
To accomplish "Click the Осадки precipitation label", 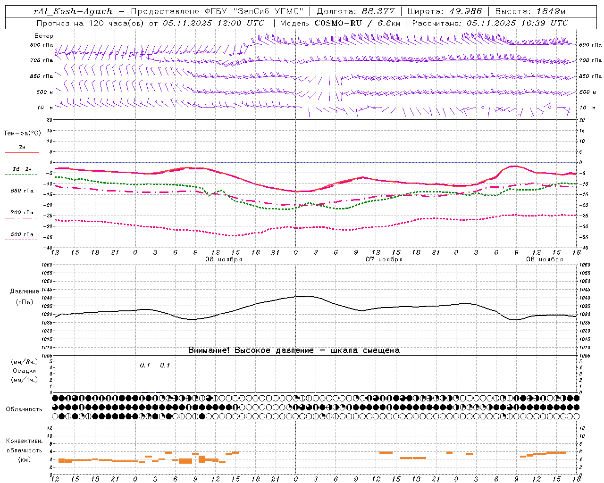I will (24, 371).
